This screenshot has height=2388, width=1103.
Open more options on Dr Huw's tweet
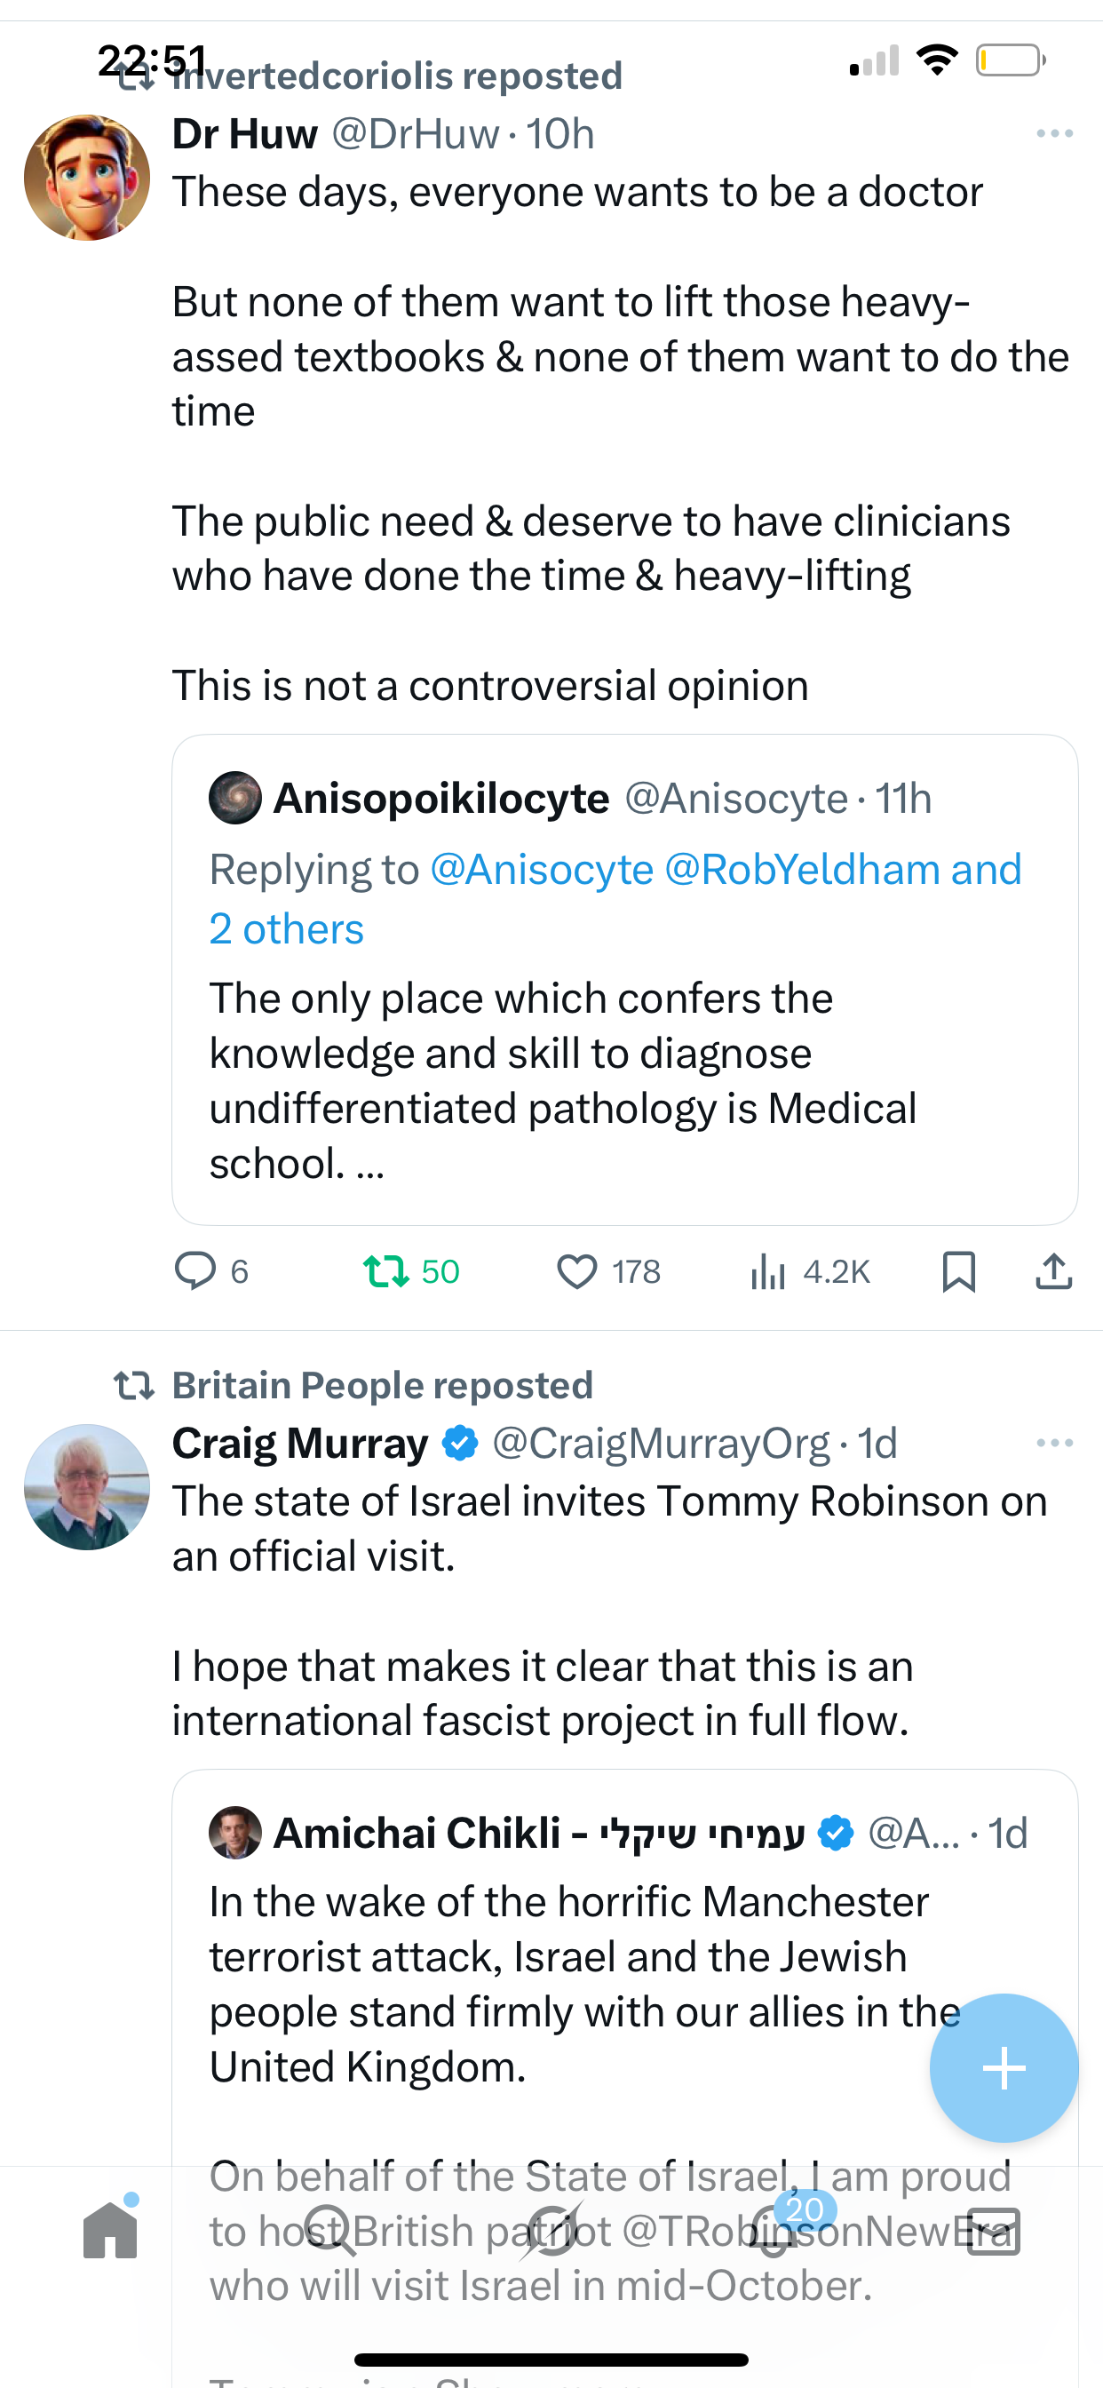(1055, 133)
